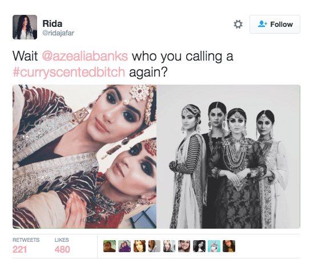View the black-and-white group photo

pos(228,157)
